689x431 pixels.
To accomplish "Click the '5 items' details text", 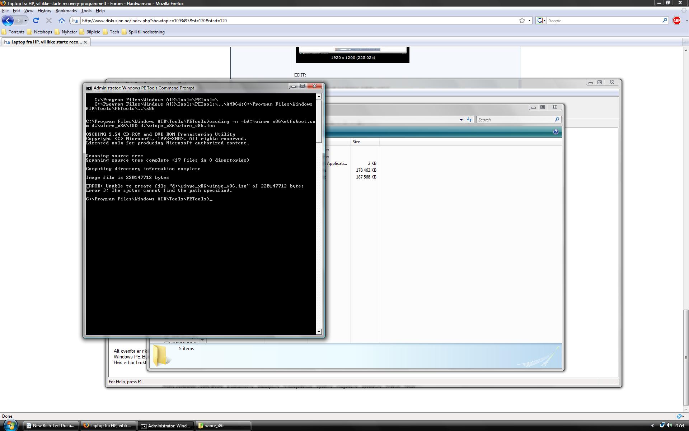I will tap(187, 348).
